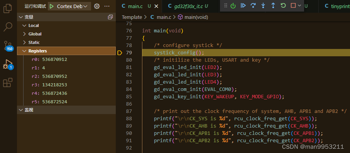Grab the debug toolbar drag handle

[x=226, y=5]
